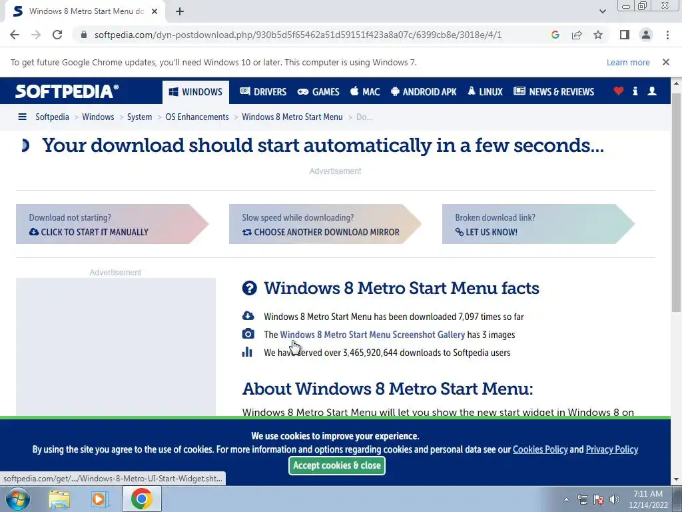Click the Softpedia logo

(x=67, y=91)
